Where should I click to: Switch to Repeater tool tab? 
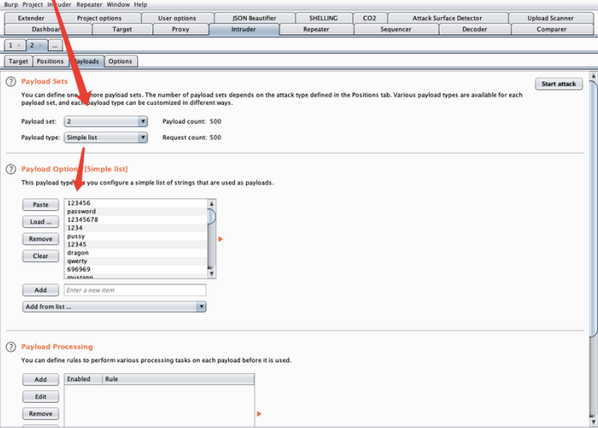(316, 29)
